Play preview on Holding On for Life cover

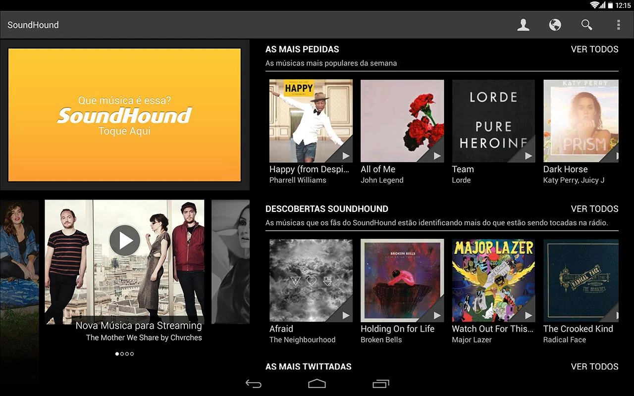[437, 315]
